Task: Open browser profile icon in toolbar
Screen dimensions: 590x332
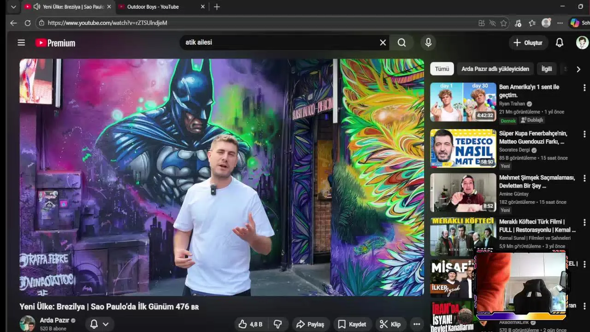Action: (x=546, y=23)
